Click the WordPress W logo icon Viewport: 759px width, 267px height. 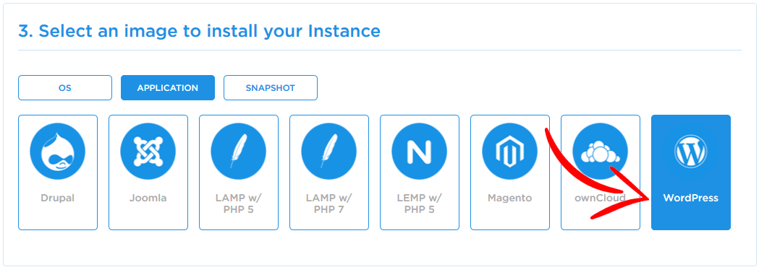(691, 151)
